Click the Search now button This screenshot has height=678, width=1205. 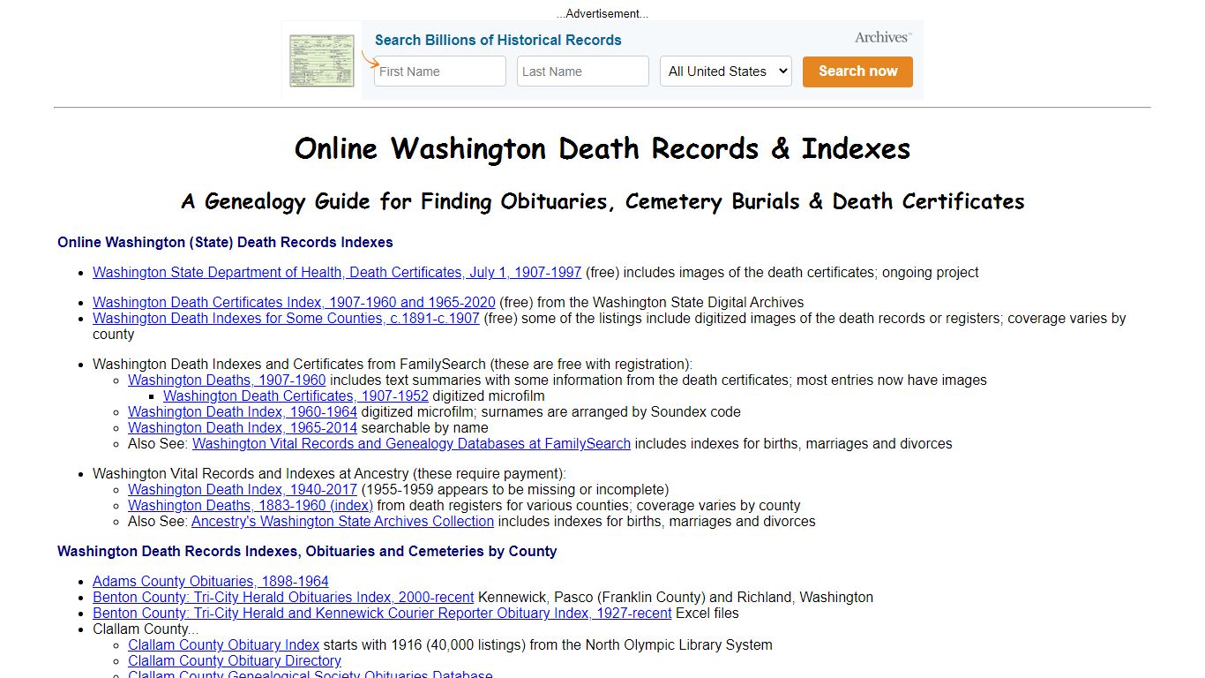click(x=857, y=72)
